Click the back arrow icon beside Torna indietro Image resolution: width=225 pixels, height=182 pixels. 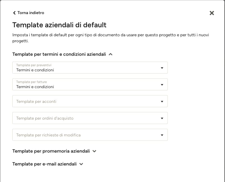(14, 13)
